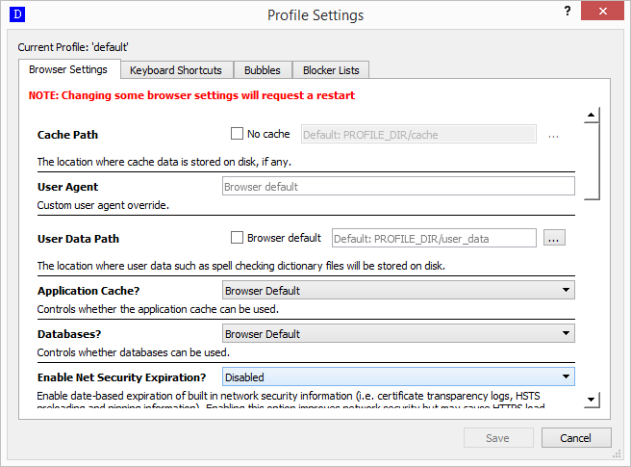Image resolution: width=631 pixels, height=467 pixels.
Task: Click the User Data Path label
Action: [78, 239]
